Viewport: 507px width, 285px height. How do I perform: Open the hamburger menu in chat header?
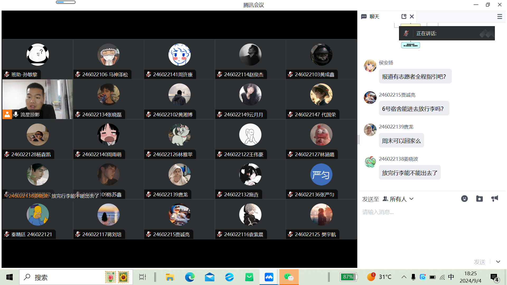(499, 16)
